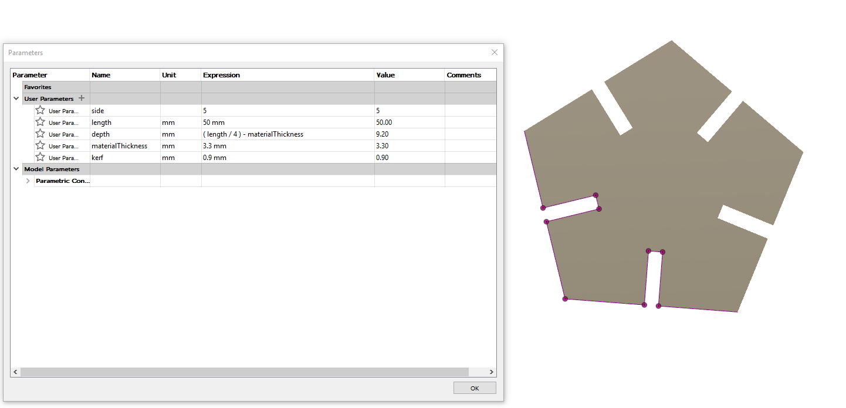Select the name cell 'kerf'
846x408 pixels.
125,157
